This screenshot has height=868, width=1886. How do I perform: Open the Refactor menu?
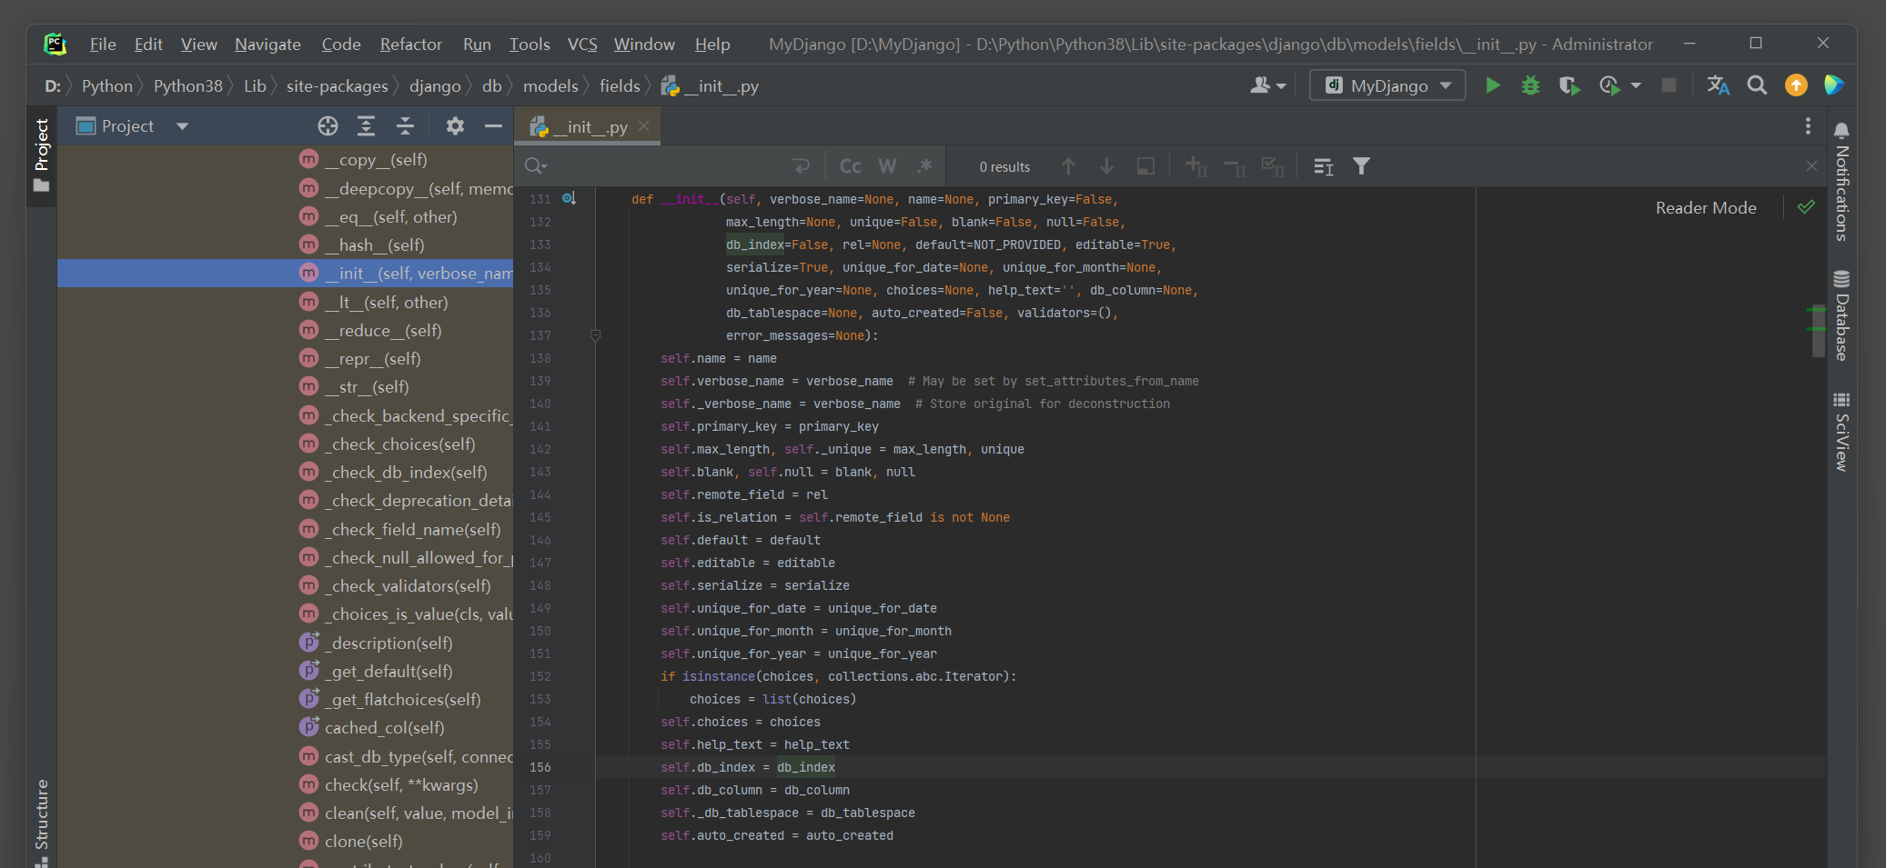410,45
